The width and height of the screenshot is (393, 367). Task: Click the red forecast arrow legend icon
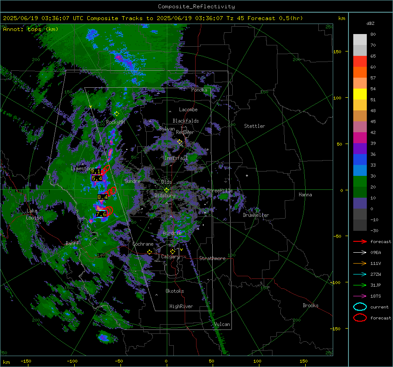pyautogui.click(x=360, y=241)
